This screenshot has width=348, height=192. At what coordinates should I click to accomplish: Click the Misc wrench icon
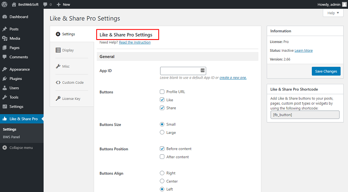pos(58,66)
